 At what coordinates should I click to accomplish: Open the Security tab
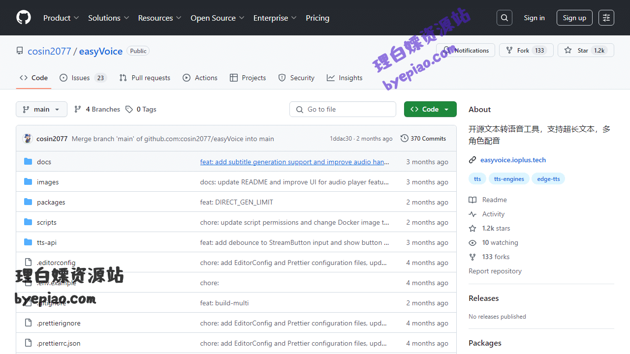click(296, 78)
